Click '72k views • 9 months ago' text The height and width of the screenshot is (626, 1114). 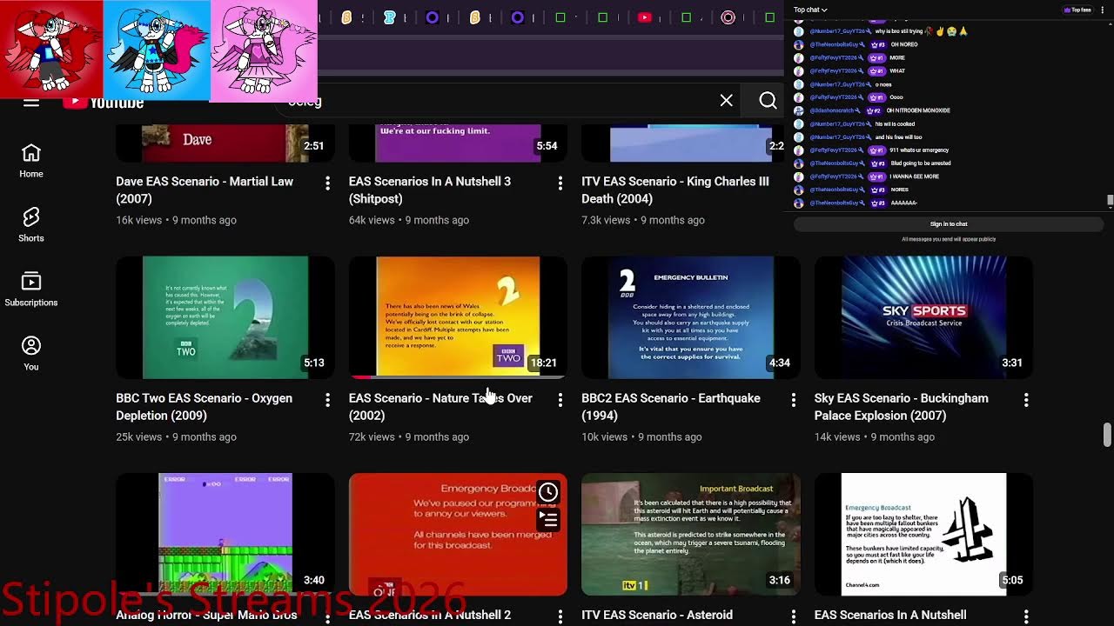[x=409, y=437]
